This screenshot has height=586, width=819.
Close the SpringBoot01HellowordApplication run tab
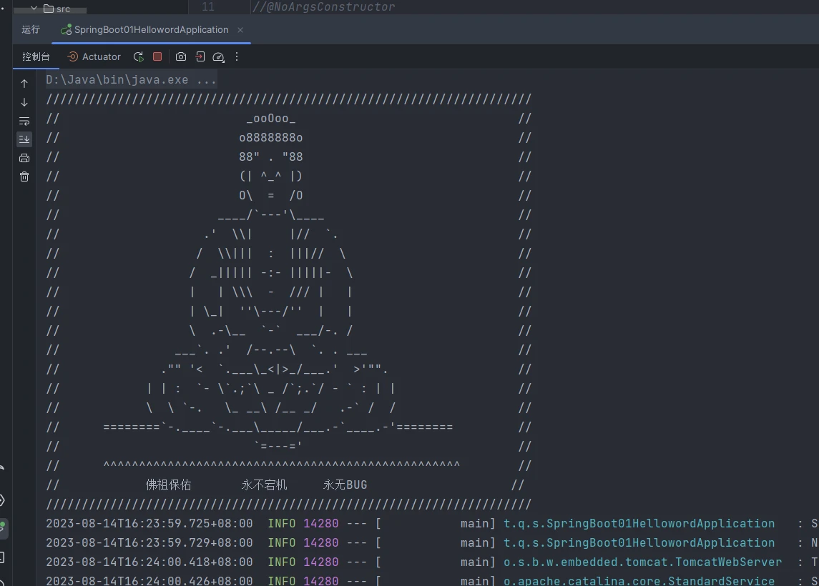240,30
